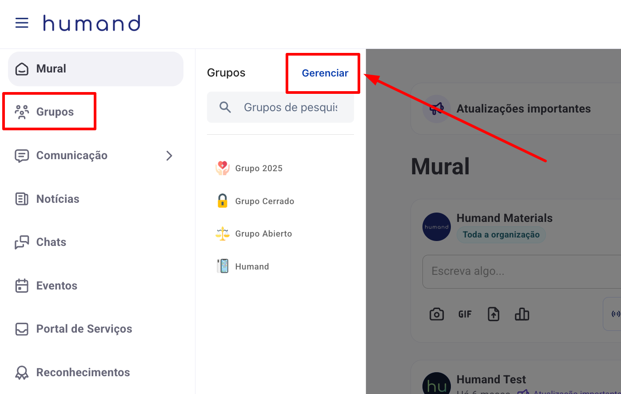
Task: Select Mural in the sidebar
Action: tap(96, 69)
